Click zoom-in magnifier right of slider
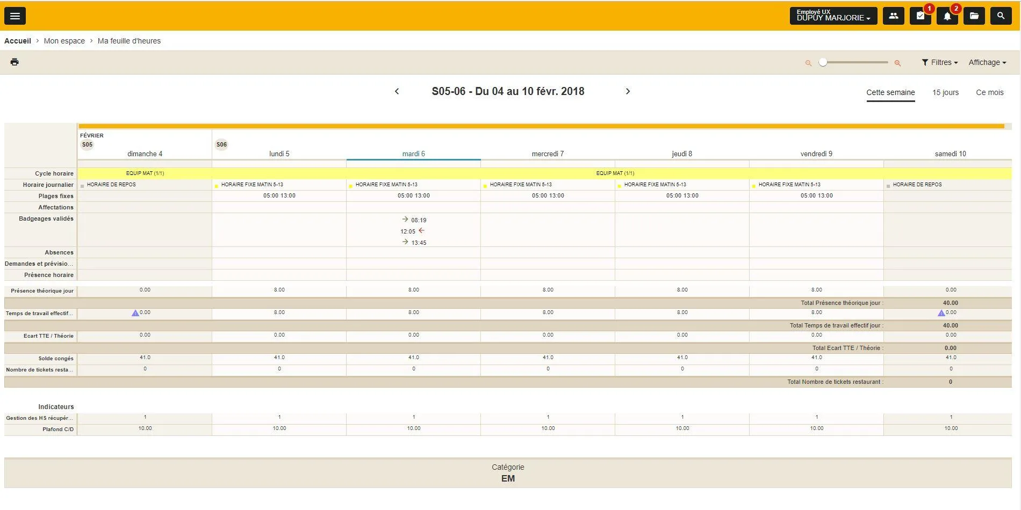1021x510 pixels. point(897,63)
